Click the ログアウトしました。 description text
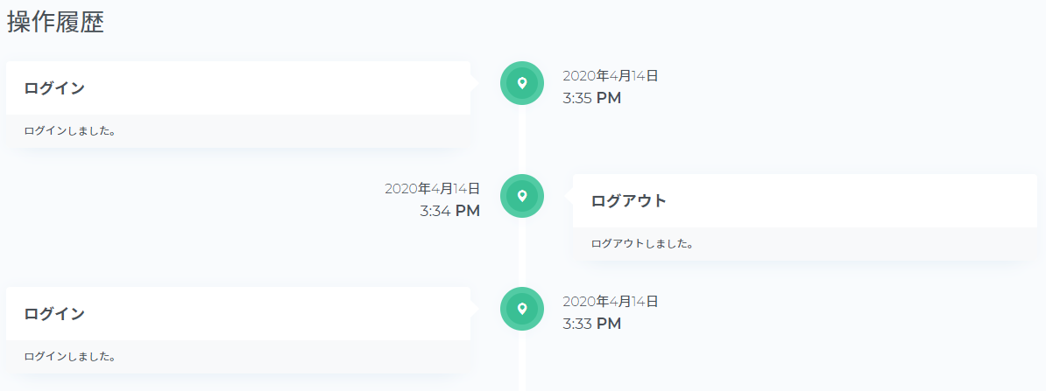This screenshot has height=391, width=1046. (642, 244)
